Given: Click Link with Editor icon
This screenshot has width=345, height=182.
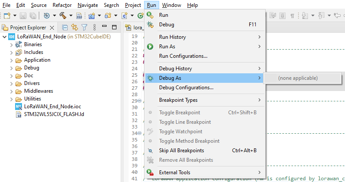Looking at the screenshot, I should coord(75,27).
